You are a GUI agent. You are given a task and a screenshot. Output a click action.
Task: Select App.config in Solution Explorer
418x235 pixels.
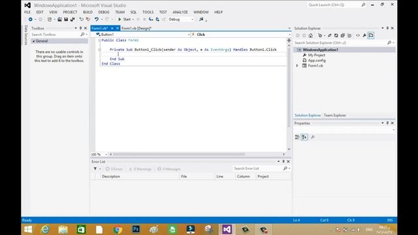coord(317,61)
